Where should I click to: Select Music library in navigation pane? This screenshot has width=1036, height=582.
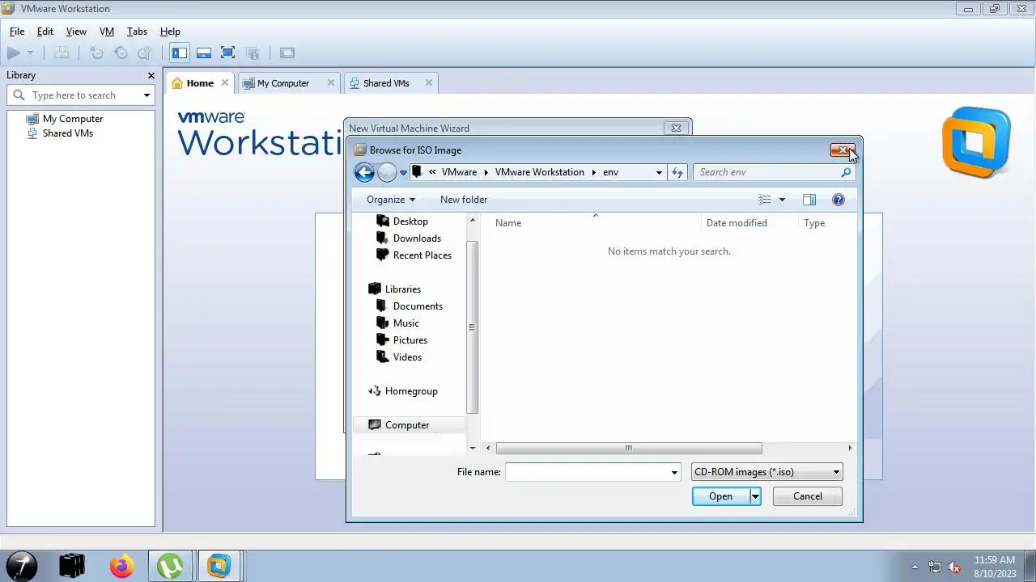click(406, 323)
